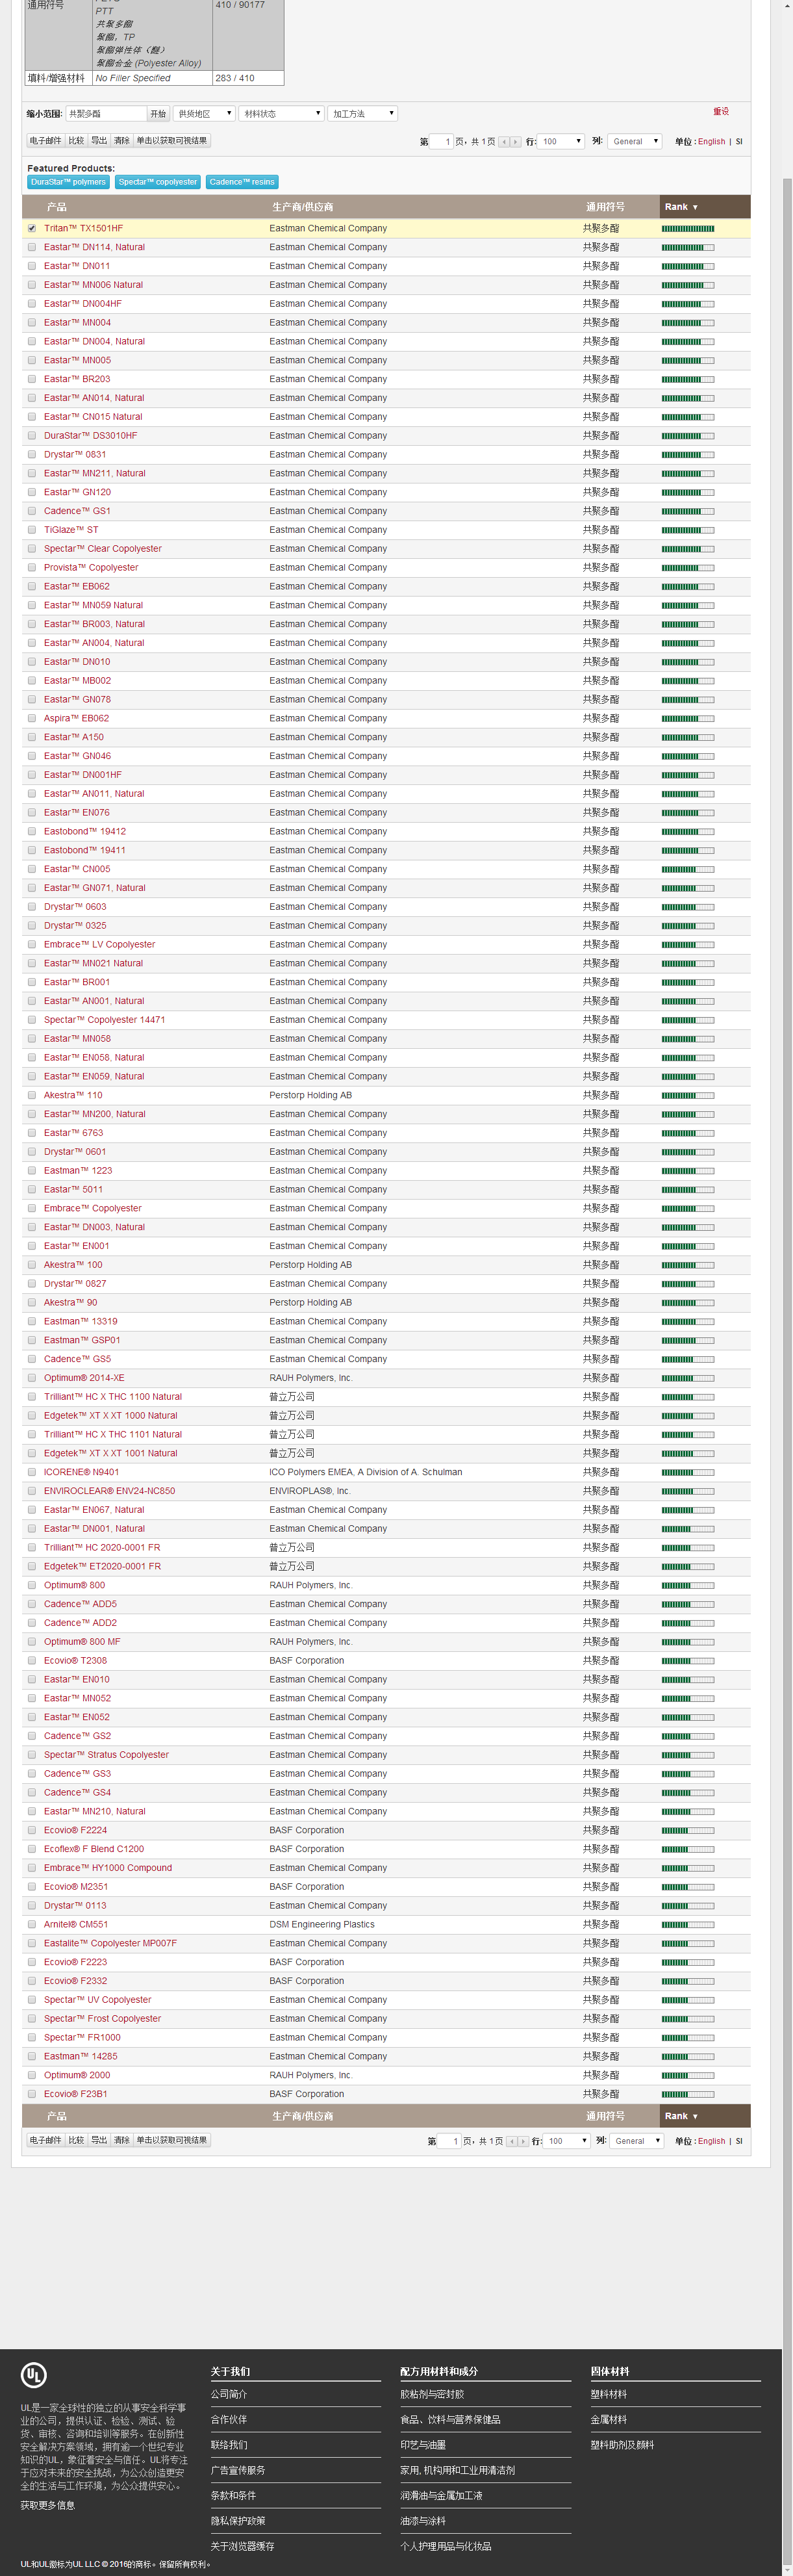793x2576 pixels.
Task: Click the 重设 reset link
Action: click(721, 112)
